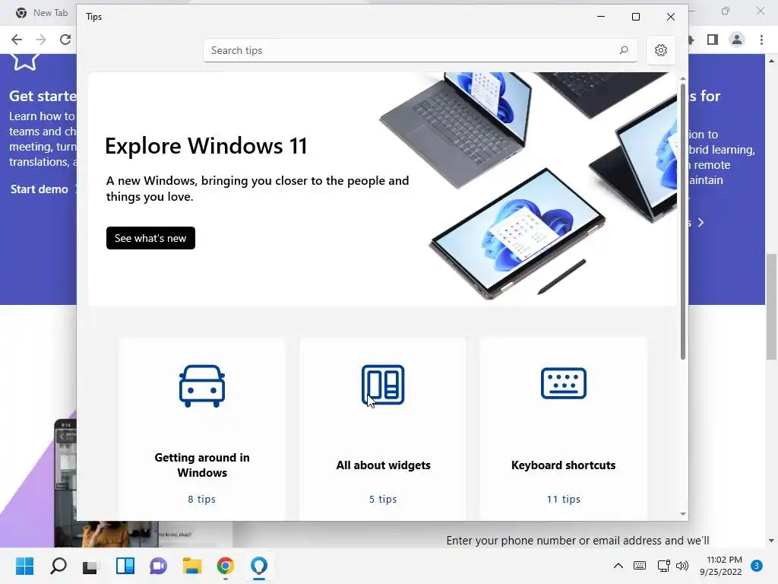Reload the page in Chrome
The width and height of the screenshot is (778, 584).
pyautogui.click(x=65, y=40)
